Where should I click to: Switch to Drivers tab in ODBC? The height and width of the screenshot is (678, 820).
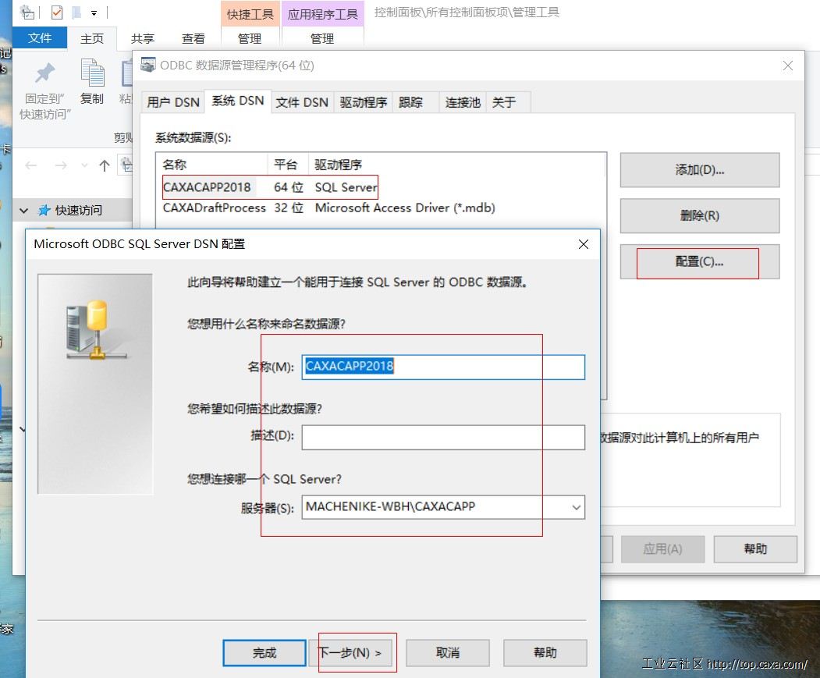click(x=364, y=102)
